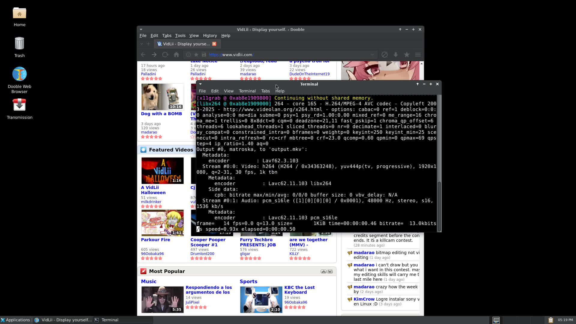Viewport: 576px width, 324px height.
Task: Click Parkour Fire thumbnail
Action: click(163, 223)
